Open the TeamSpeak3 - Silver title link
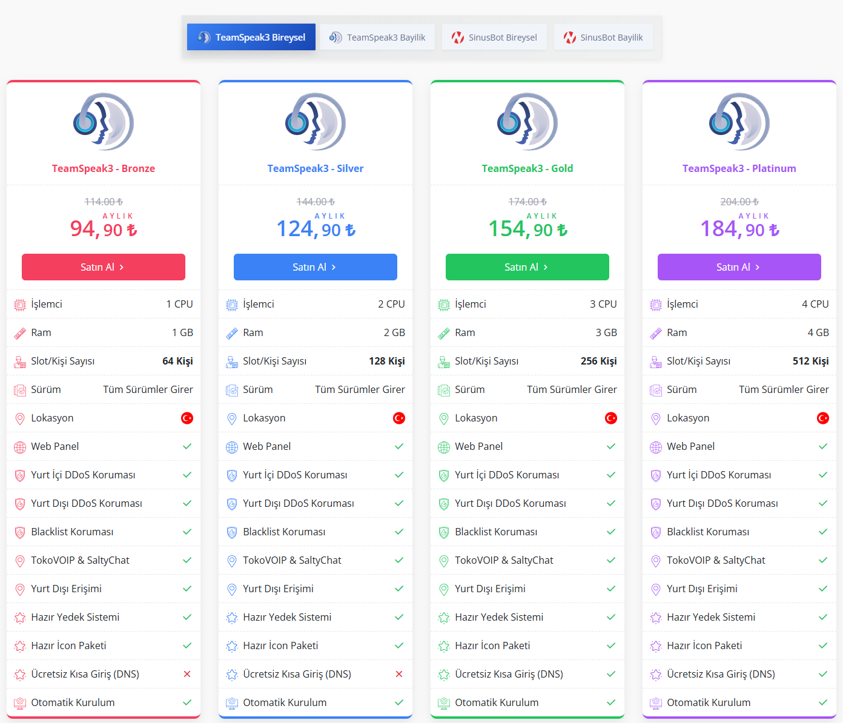 point(316,168)
